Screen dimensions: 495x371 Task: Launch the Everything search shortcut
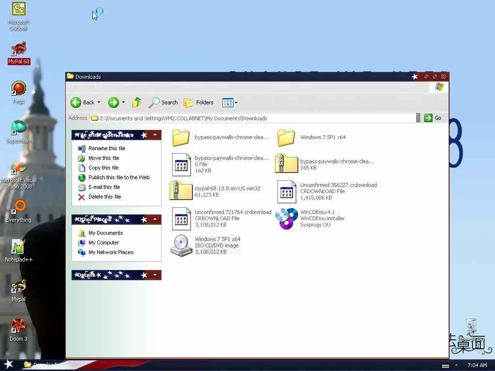pyautogui.click(x=18, y=211)
